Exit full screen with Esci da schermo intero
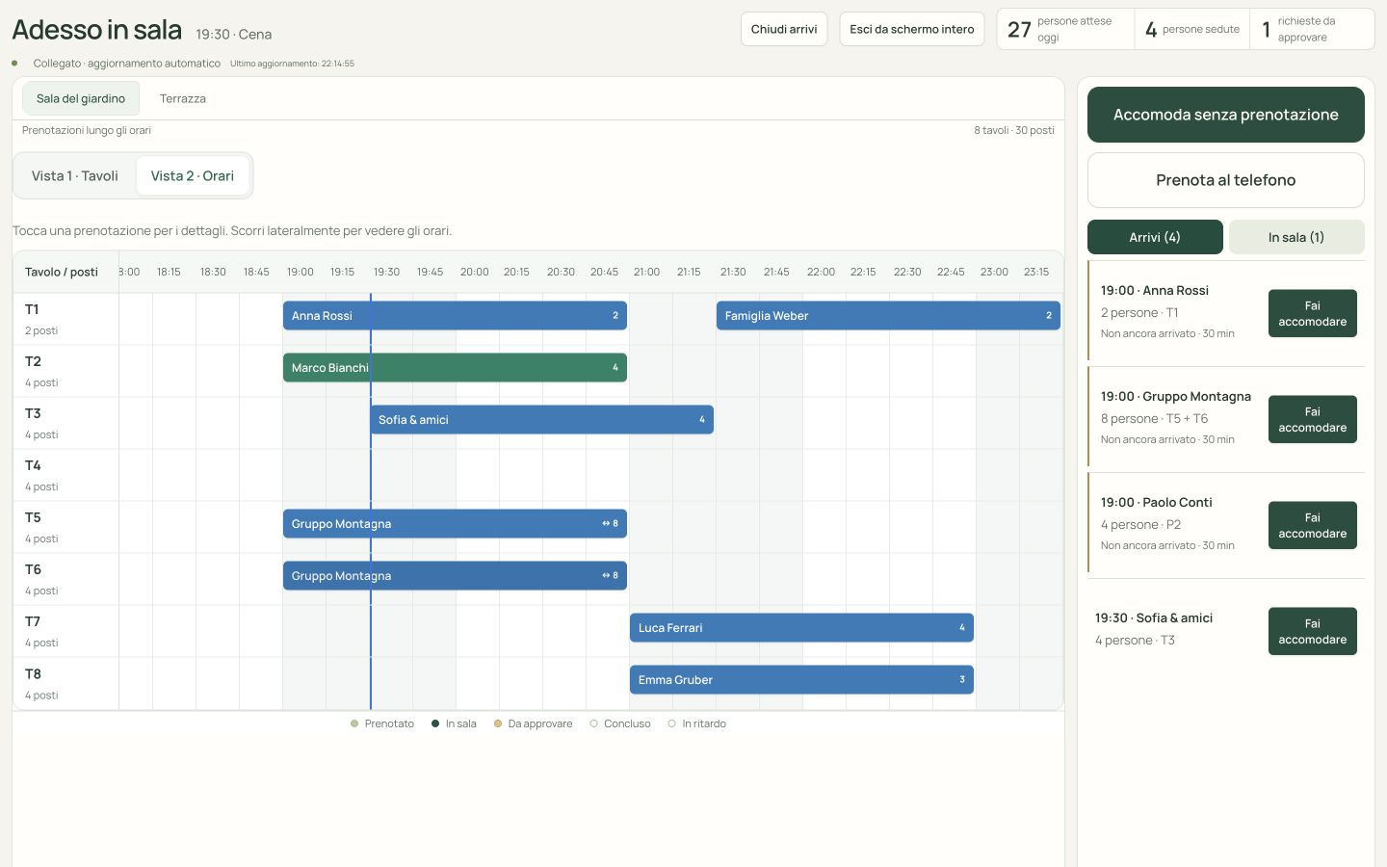The width and height of the screenshot is (1387, 867). click(x=912, y=29)
